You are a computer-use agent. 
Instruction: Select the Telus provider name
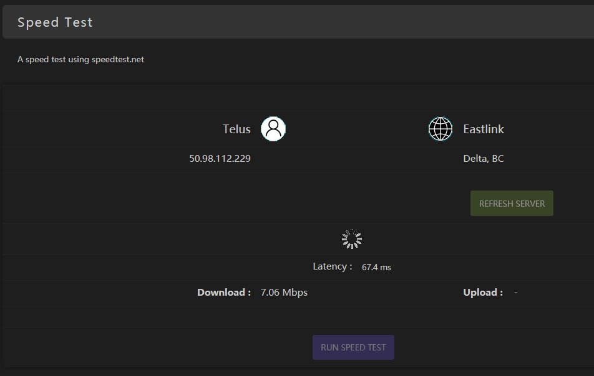point(236,129)
